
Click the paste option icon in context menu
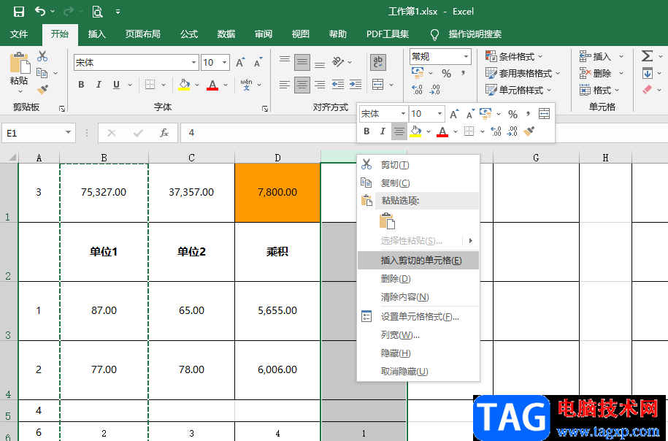[x=387, y=220]
